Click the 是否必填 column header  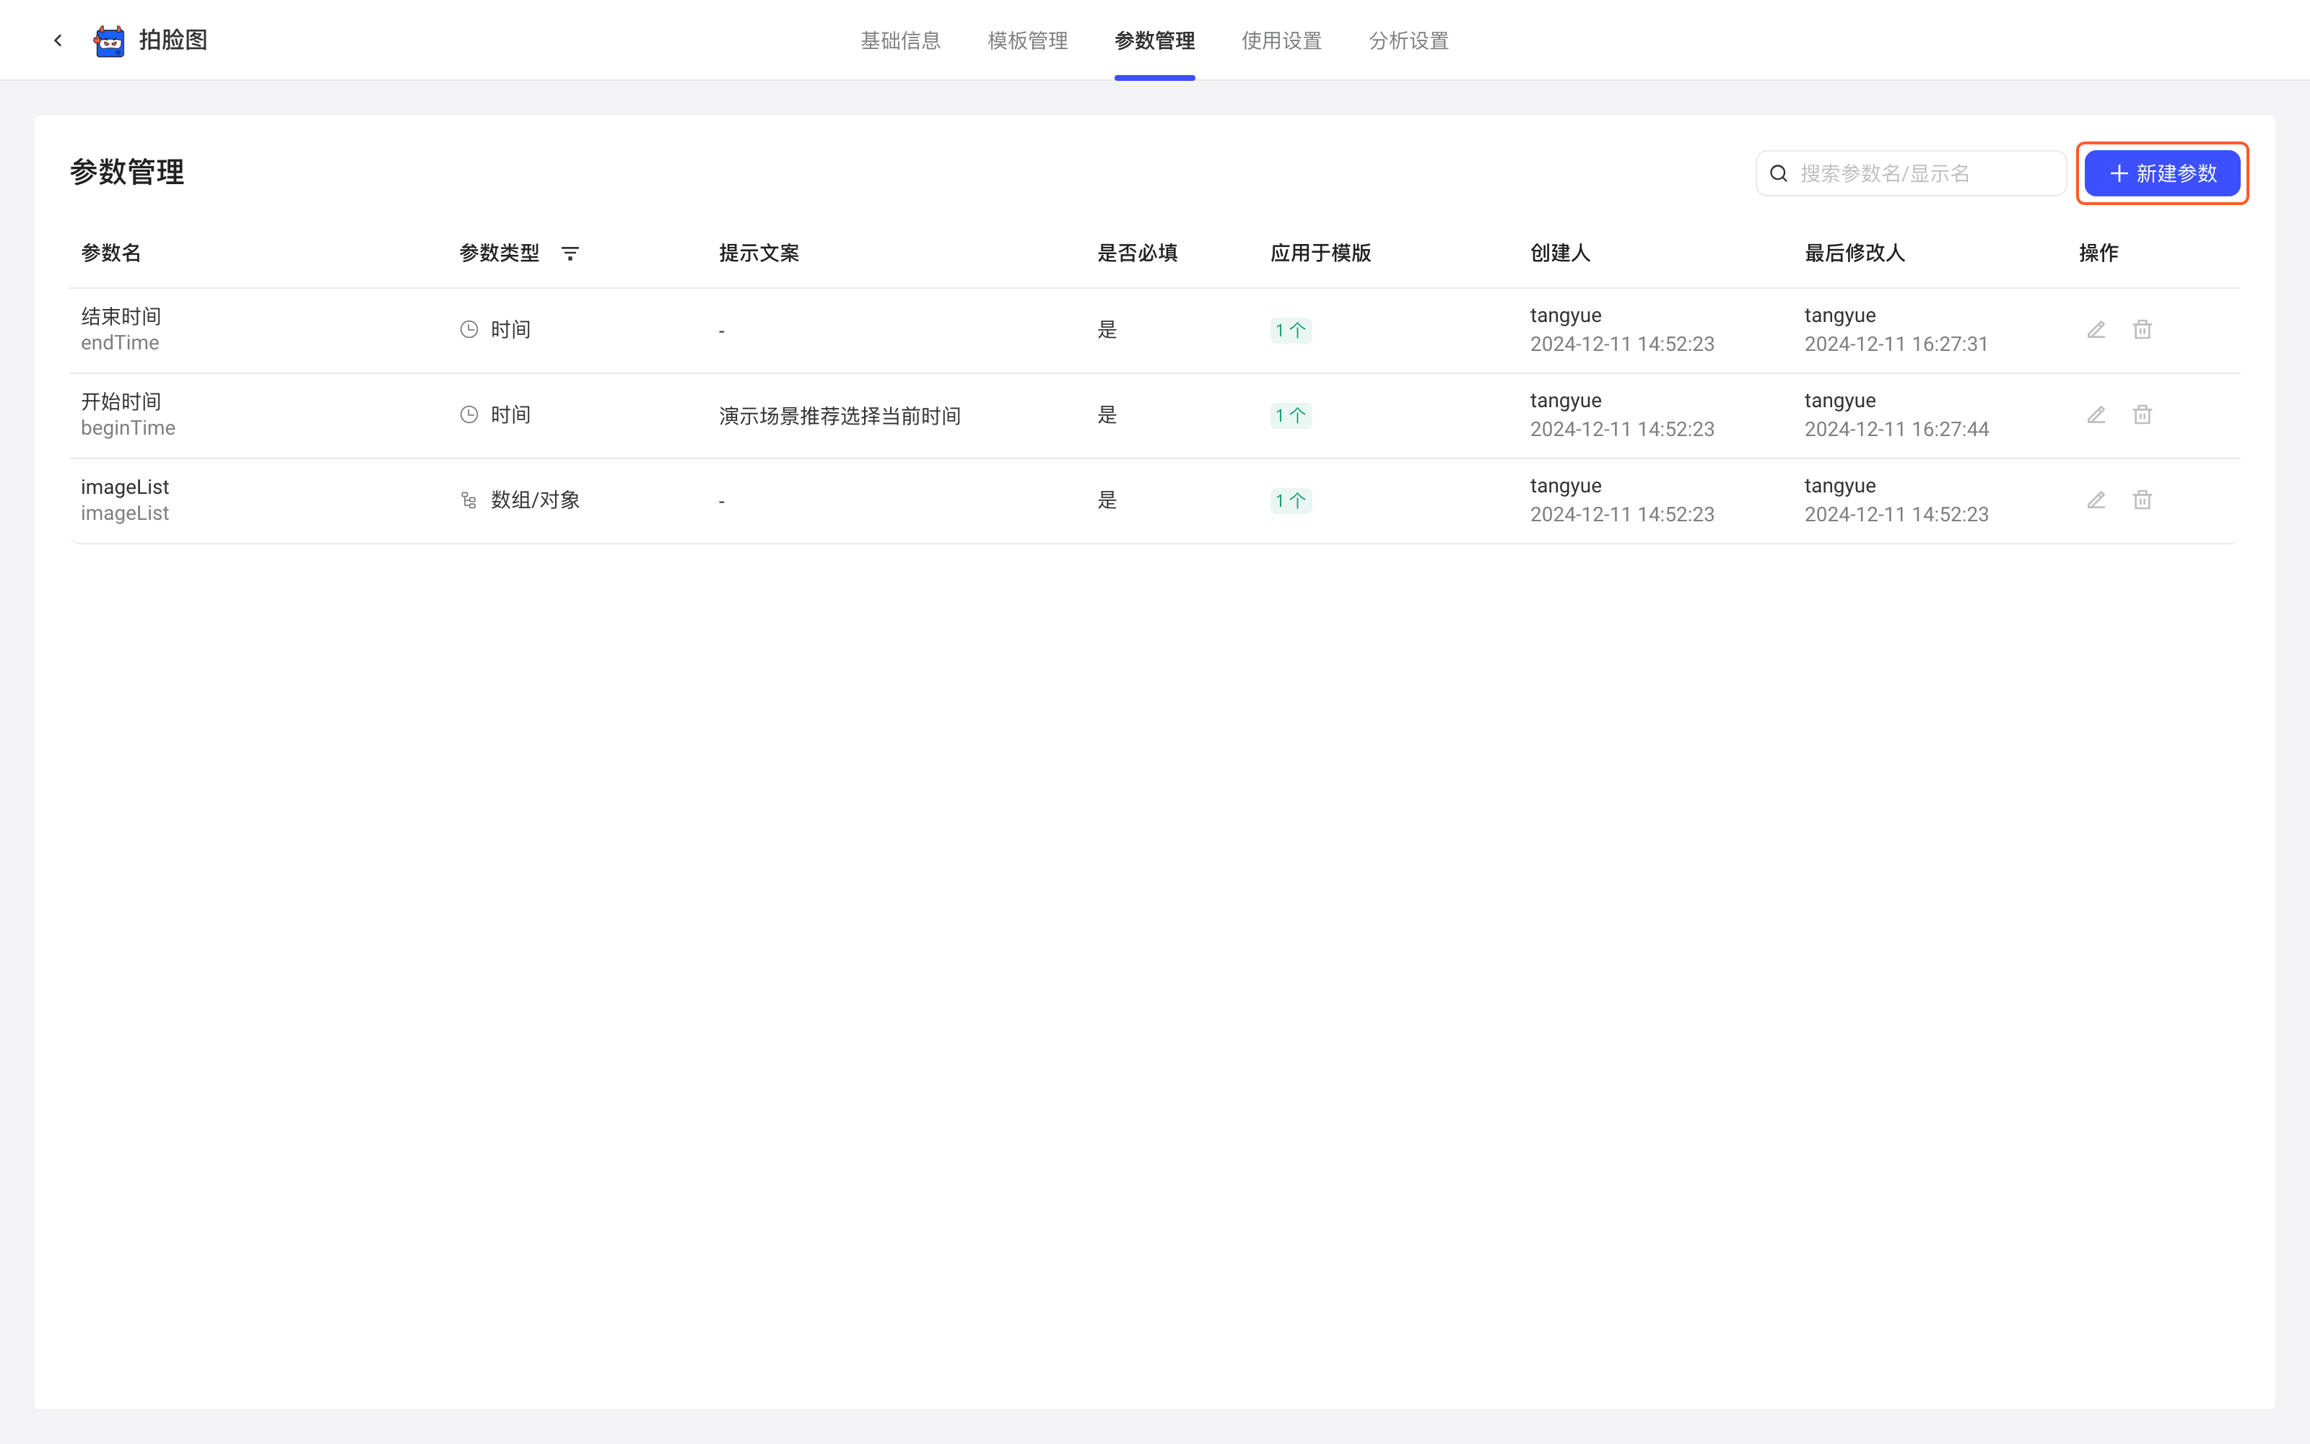1138,253
